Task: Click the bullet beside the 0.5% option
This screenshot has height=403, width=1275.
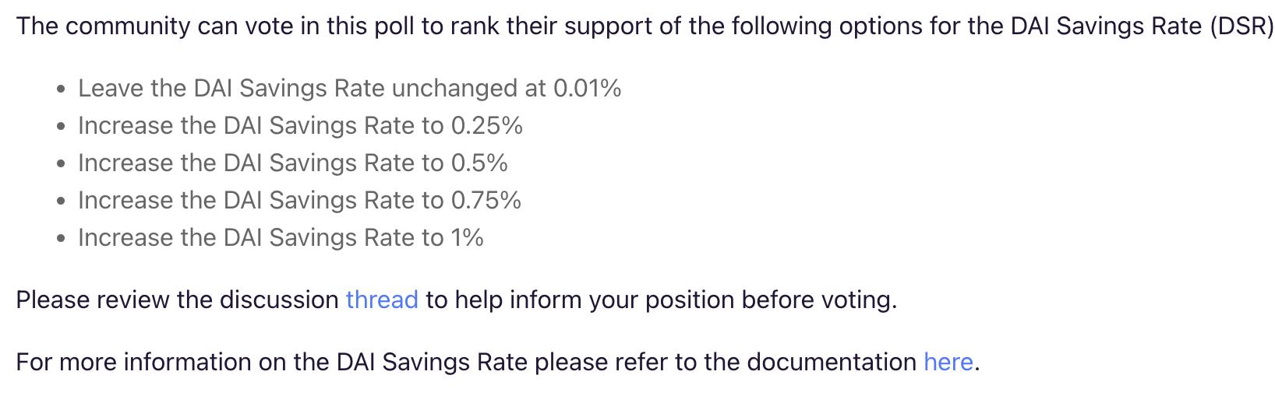Action: [x=62, y=164]
